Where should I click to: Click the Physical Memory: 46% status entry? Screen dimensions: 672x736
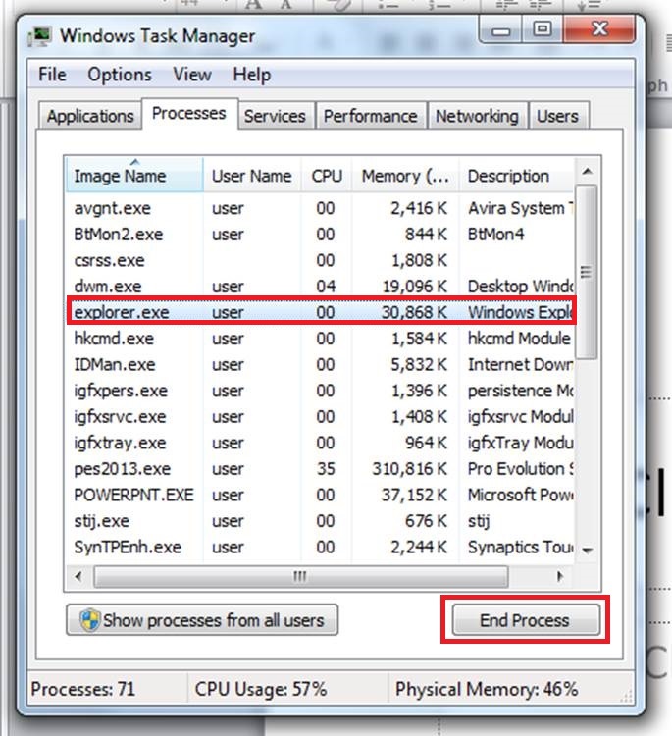tap(487, 689)
